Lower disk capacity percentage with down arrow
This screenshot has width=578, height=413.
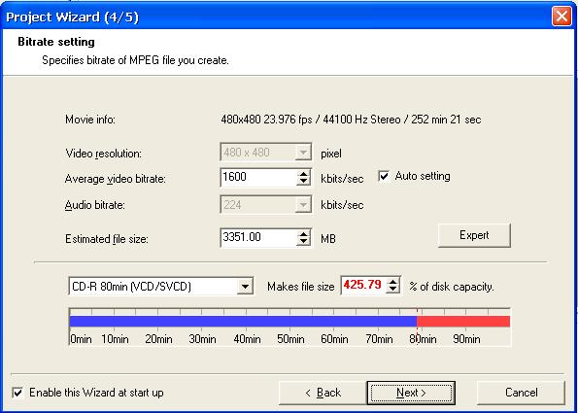(x=393, y=290)
